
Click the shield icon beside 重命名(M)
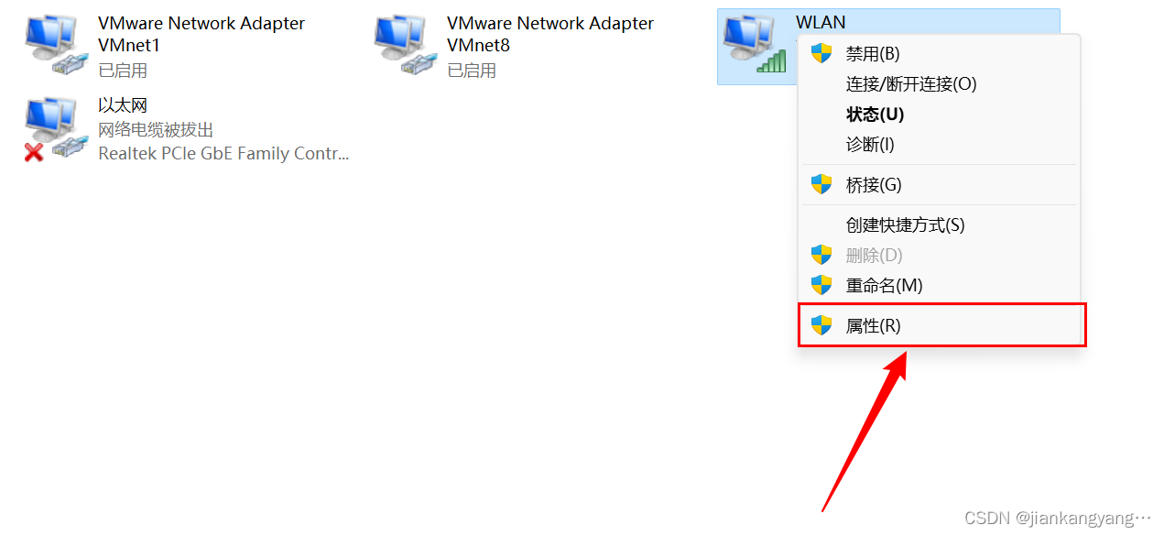[821, 285]
